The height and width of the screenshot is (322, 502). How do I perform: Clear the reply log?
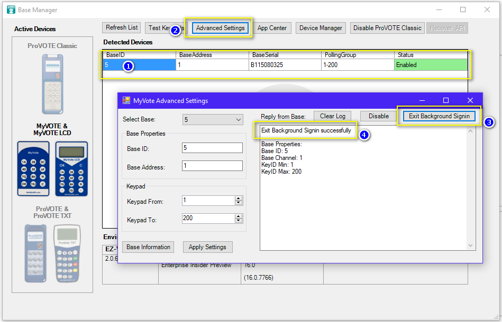point(333,116)
